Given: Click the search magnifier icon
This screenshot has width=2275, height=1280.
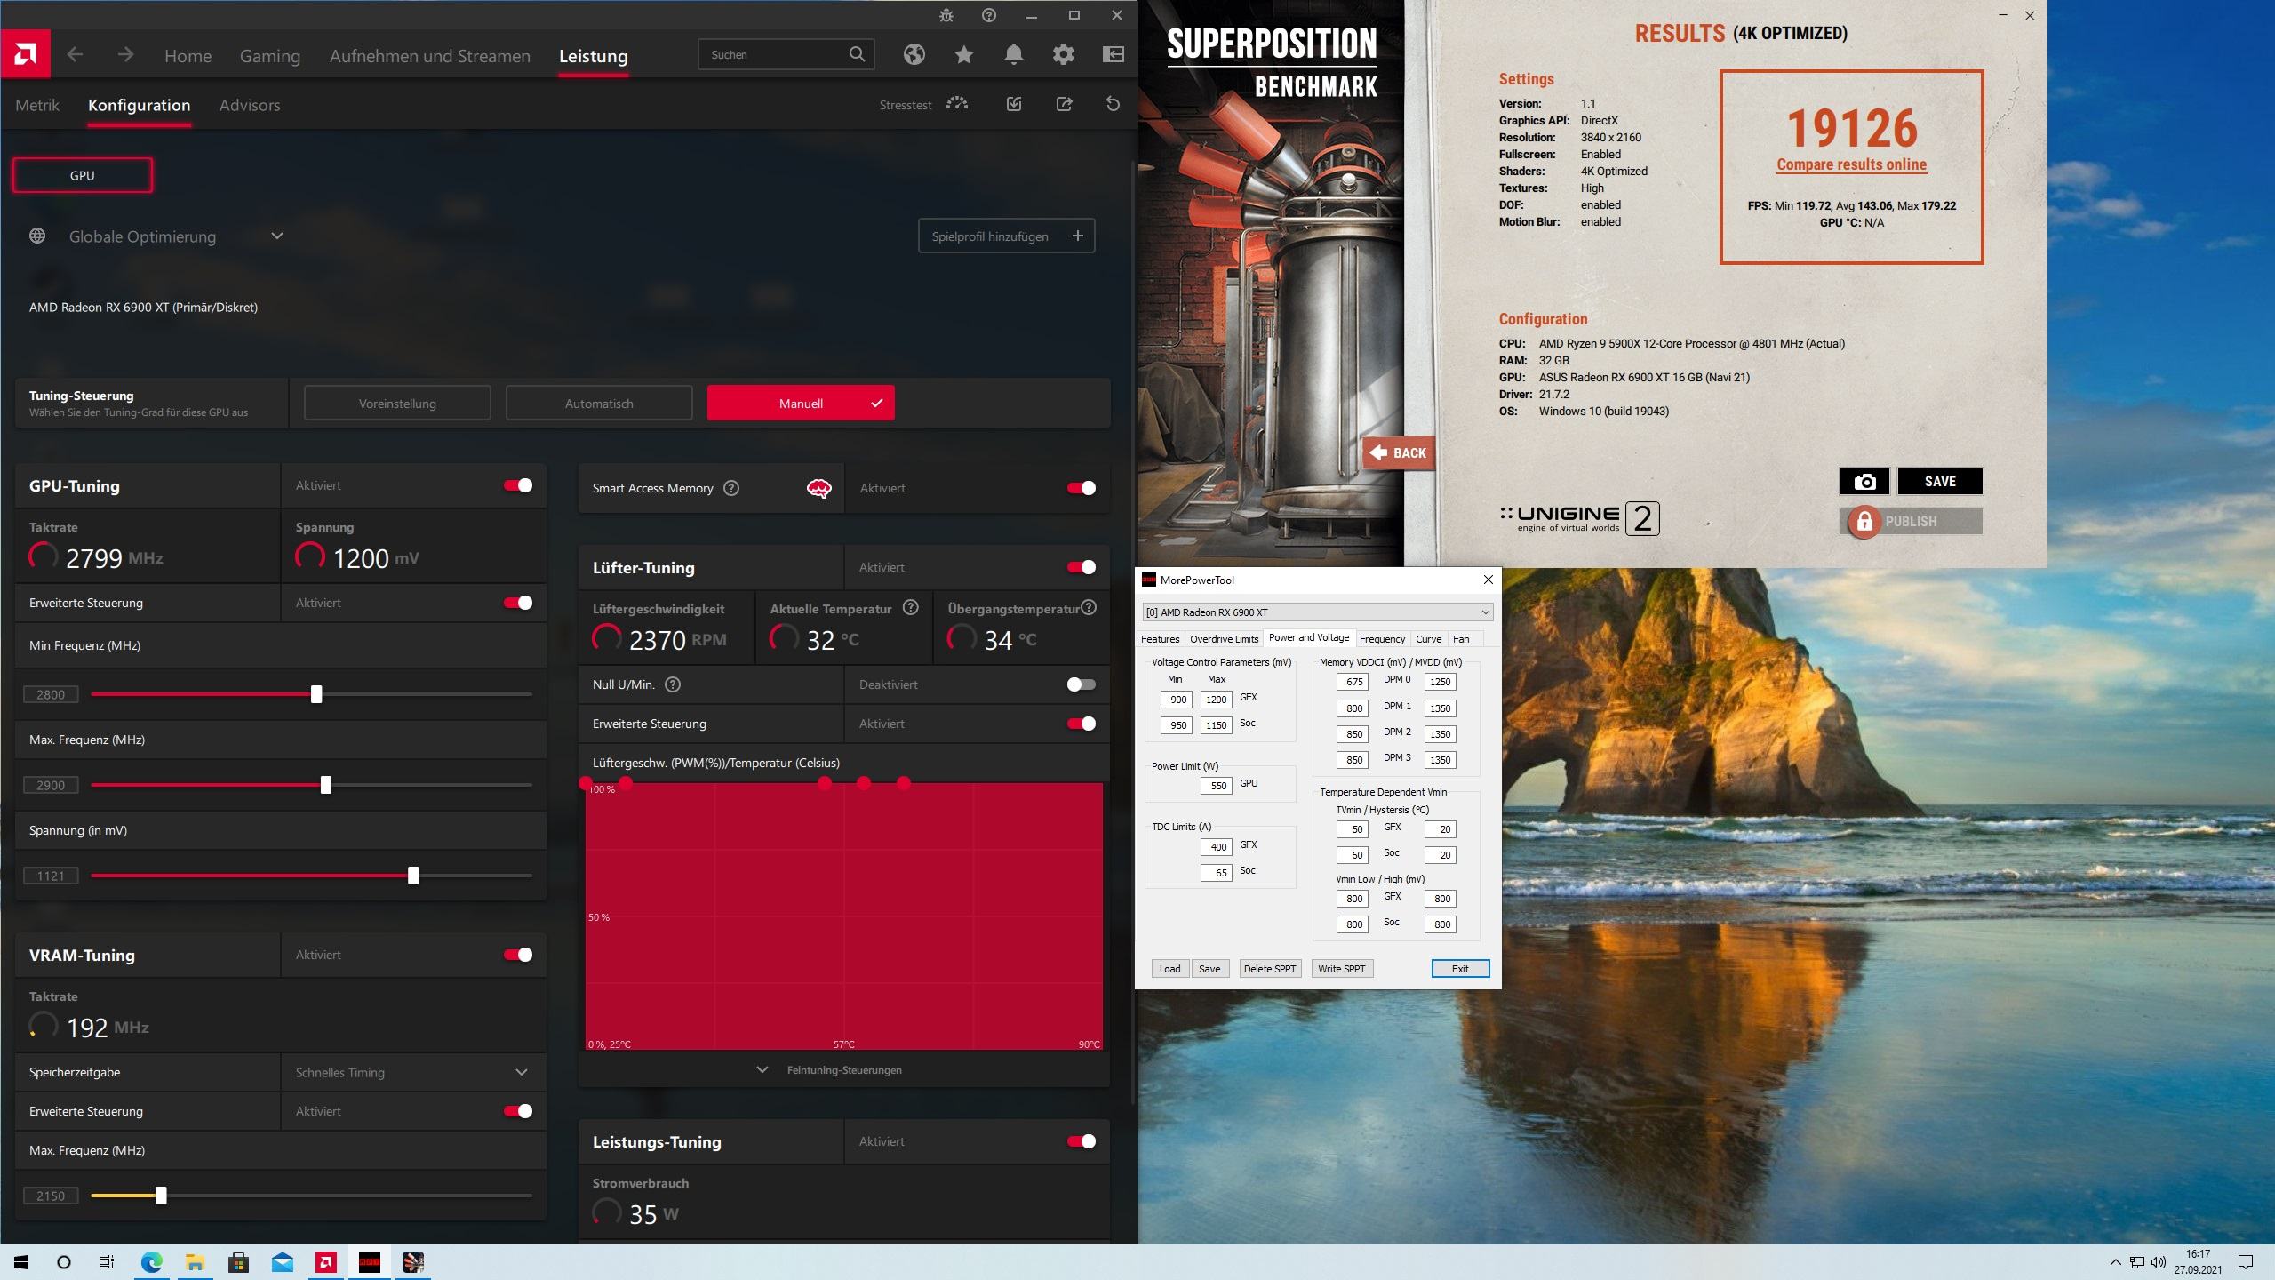Looking at the screenshot, I should (857, 54).
